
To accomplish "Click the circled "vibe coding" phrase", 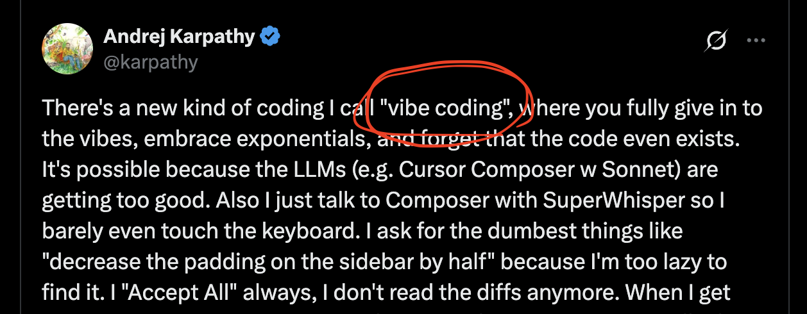I will (445, 108).
